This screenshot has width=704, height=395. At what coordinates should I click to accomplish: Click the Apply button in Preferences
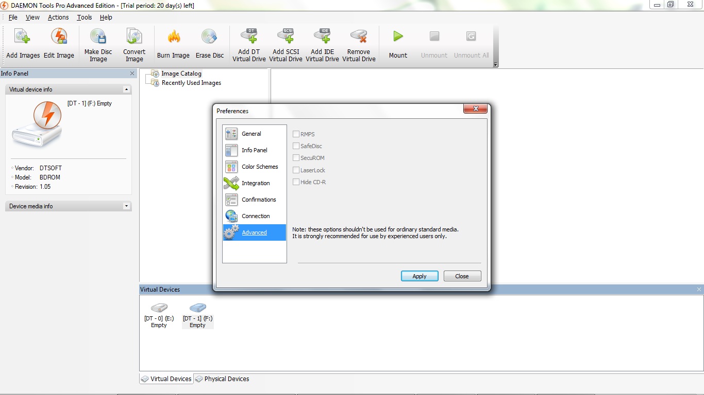[420, 276]
